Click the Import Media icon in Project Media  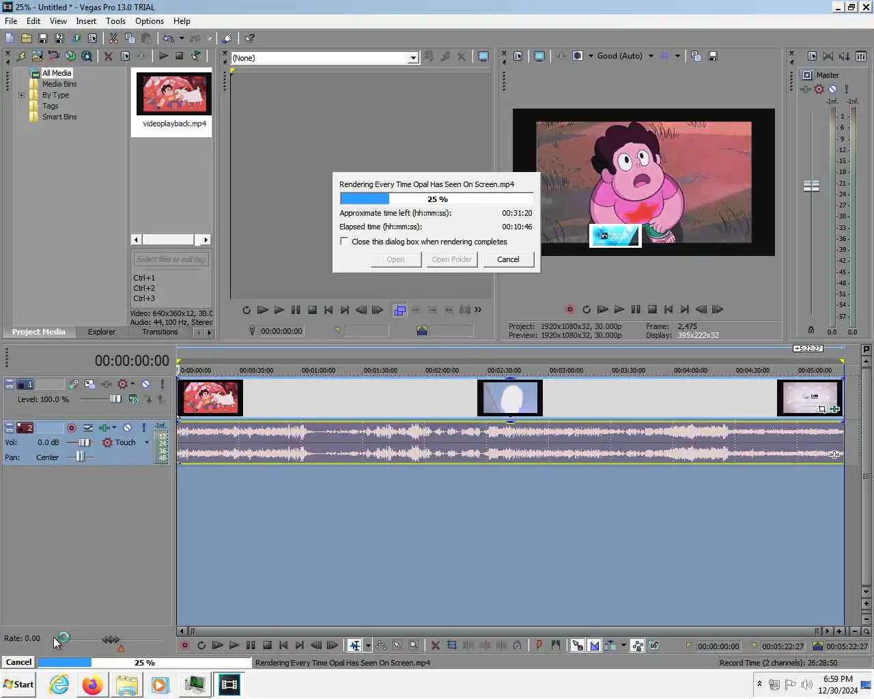pyautogui.click(x=37, y=56)
